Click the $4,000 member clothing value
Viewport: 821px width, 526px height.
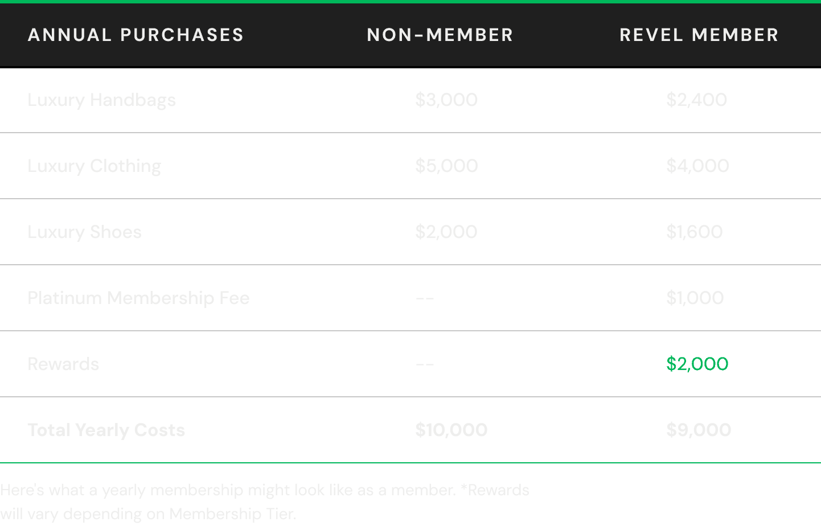[x=697, y=166]
